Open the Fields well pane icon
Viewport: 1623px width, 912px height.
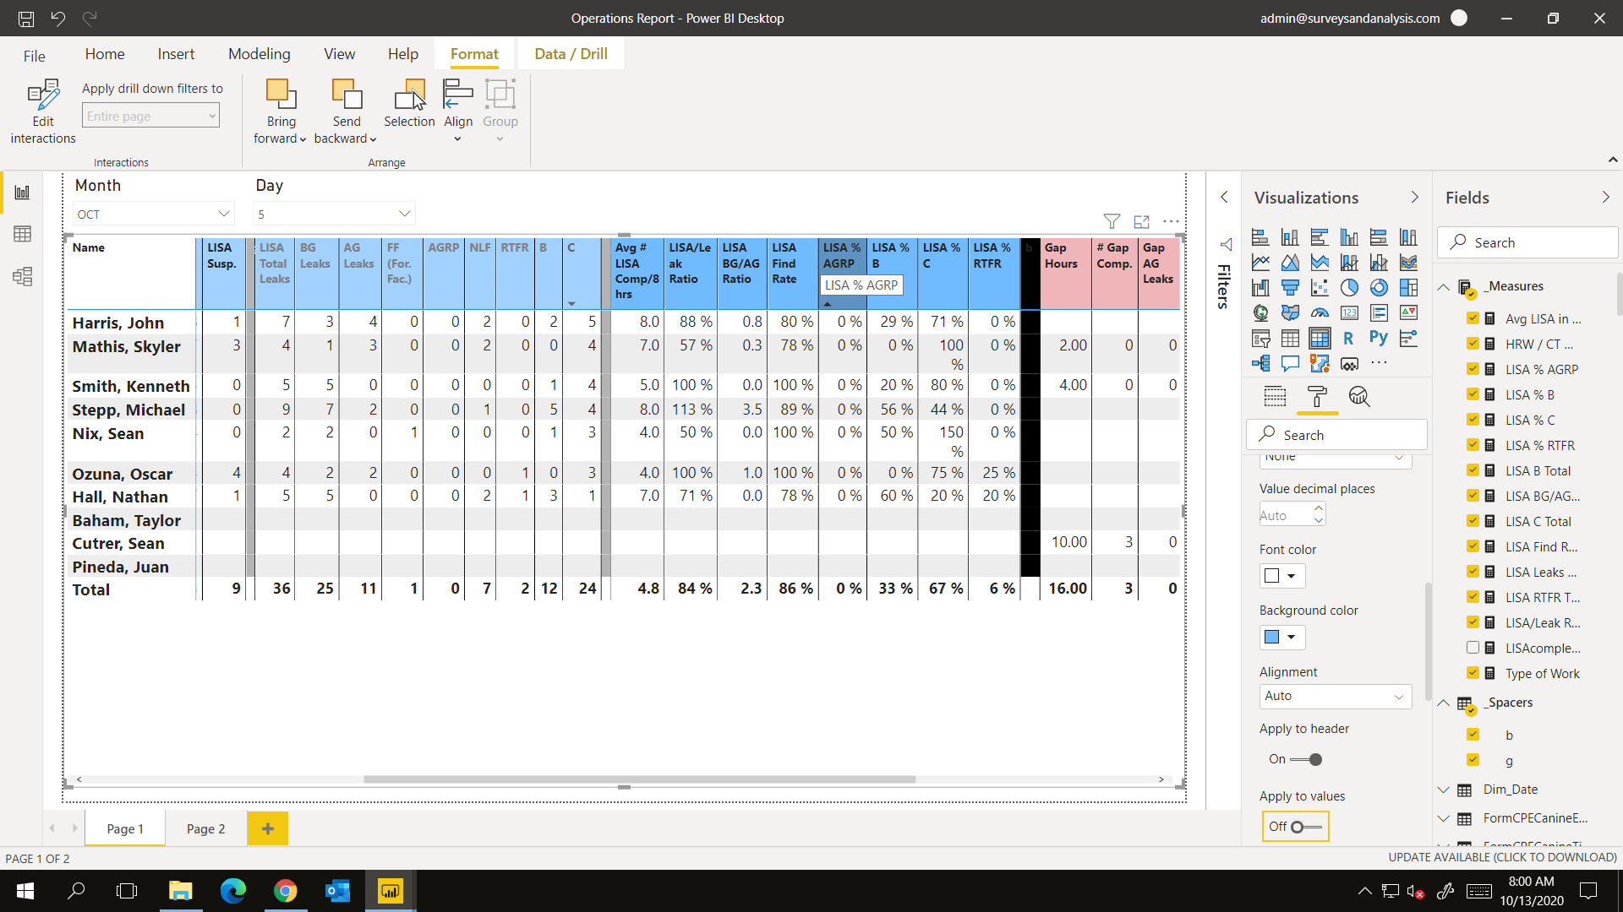[x=1275, y=396]
